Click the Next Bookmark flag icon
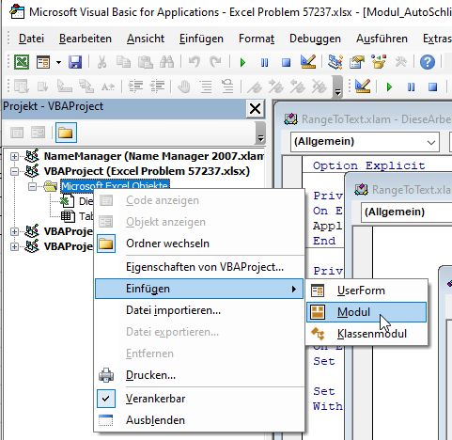The image size is (452, 440). (276, 86)
